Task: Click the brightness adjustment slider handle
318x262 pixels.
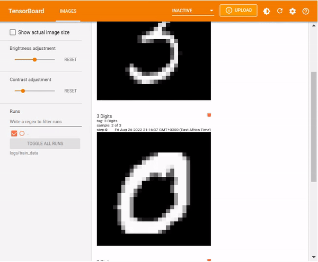Action: 34,59
